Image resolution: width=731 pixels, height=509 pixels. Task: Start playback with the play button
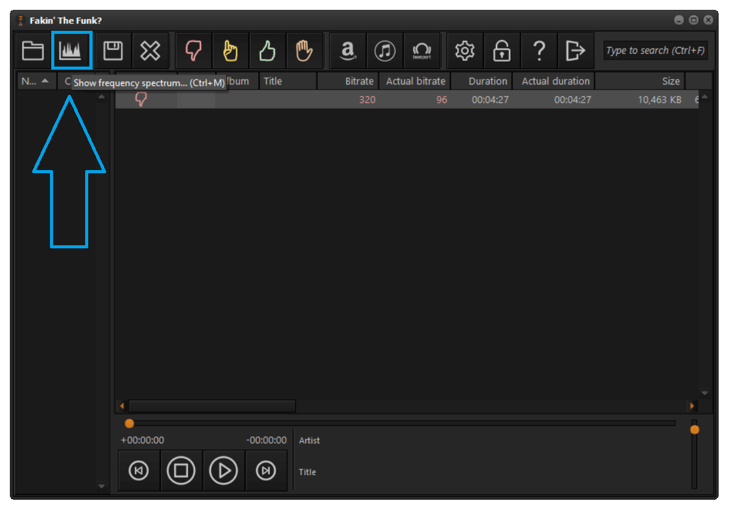(224, 470)
